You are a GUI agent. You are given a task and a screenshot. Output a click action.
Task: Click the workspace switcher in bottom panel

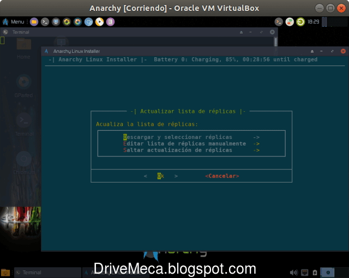(x=327, y=273)
